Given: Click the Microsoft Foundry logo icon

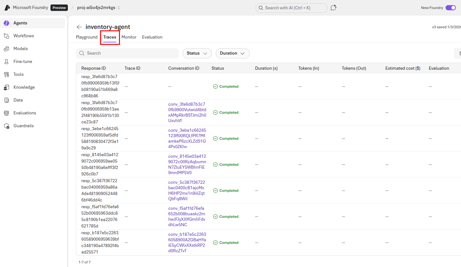Looking at the screenshot, I should [7, 8].
